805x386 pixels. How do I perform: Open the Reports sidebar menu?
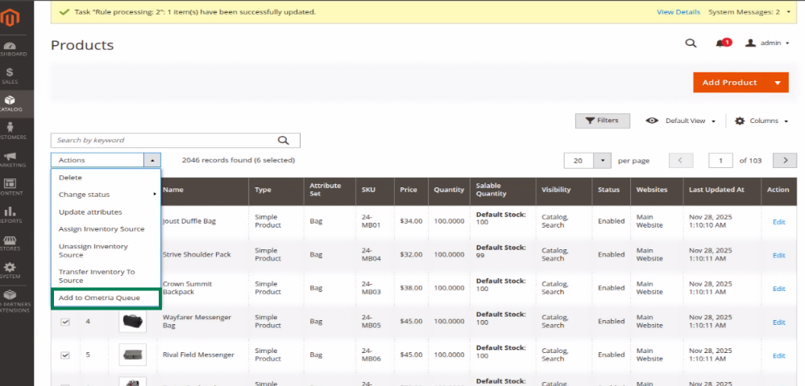[10, 215]
